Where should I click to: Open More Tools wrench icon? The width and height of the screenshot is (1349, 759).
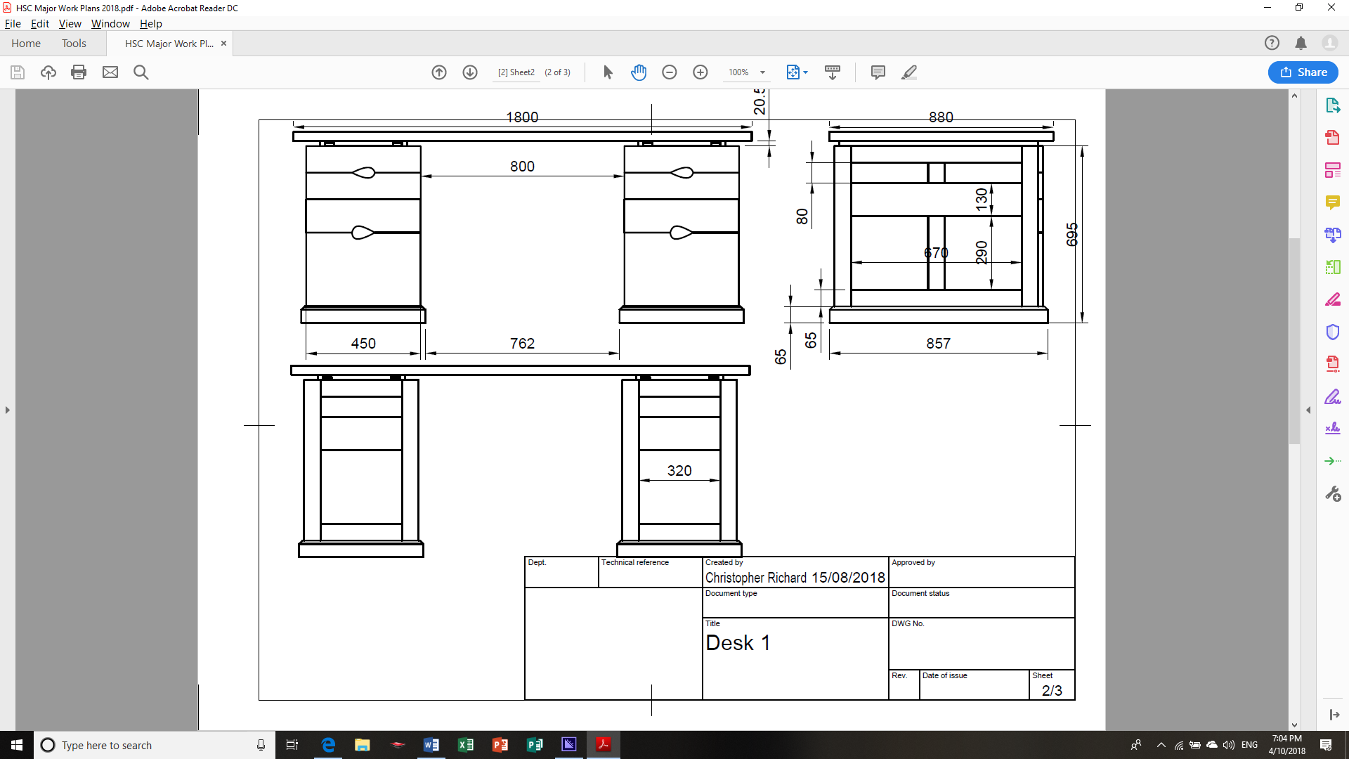click(x=1332, y=494)
